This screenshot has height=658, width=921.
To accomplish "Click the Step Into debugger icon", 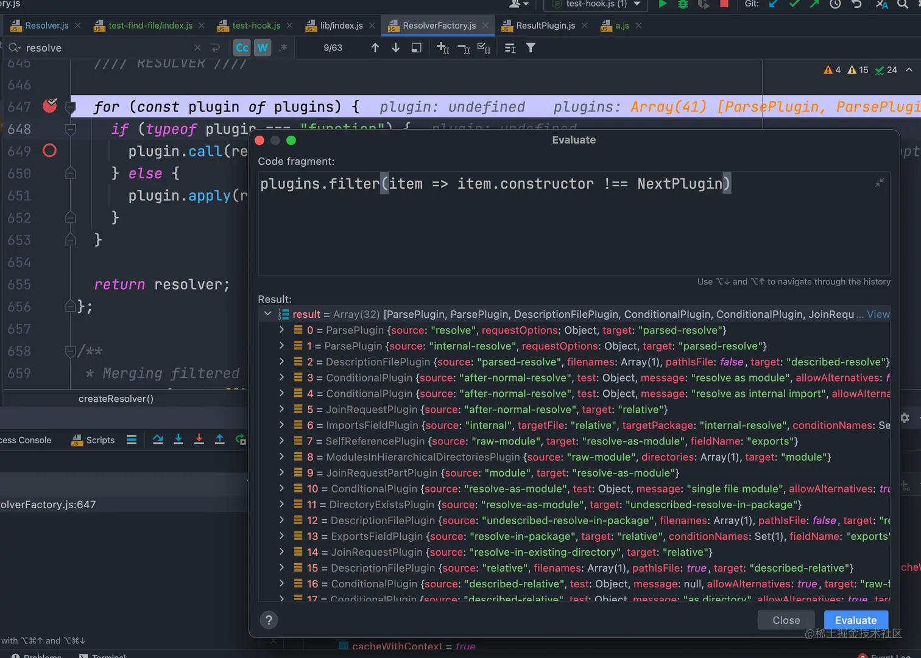I will pos(178,439).
